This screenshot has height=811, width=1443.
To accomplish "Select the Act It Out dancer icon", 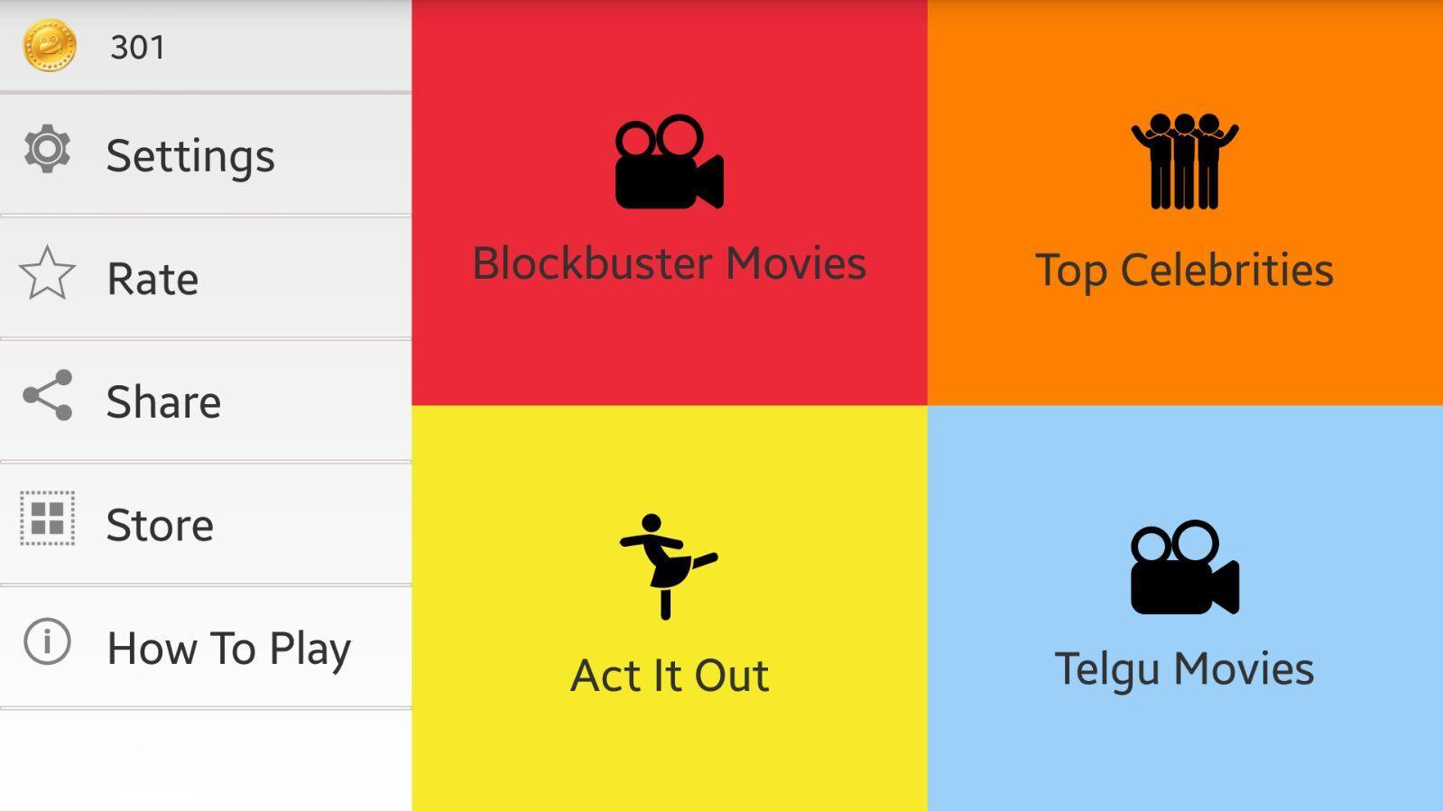I will point(669,567).
